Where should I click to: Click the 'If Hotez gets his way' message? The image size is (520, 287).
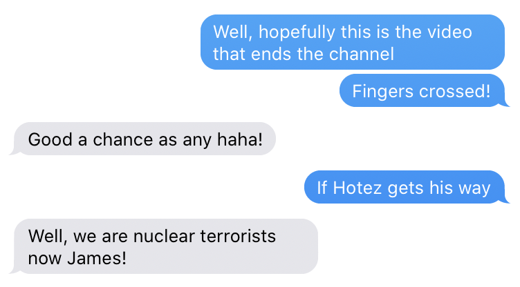[x=405, y=187]
